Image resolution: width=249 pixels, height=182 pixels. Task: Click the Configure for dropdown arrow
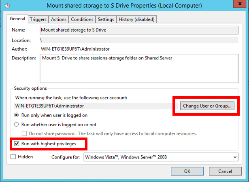pos(234,157)
